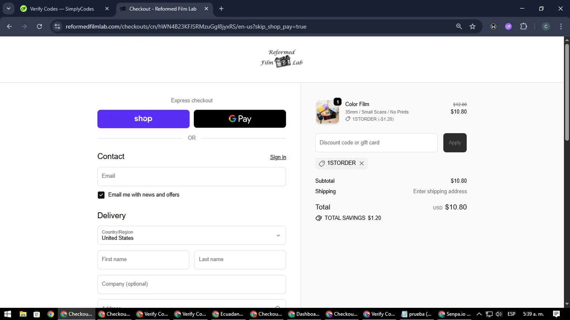Click the W extension icon in toolbar
The width and height of the screenshot is (570, 320).
pos(493,27)
